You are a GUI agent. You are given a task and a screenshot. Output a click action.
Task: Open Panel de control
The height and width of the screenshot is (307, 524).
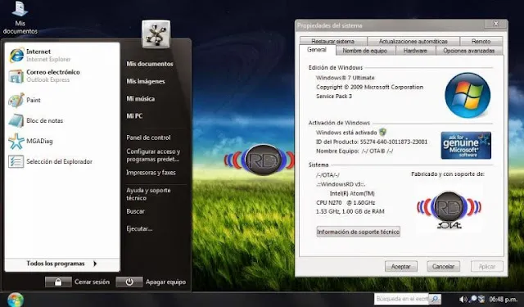tap(148, 138)
